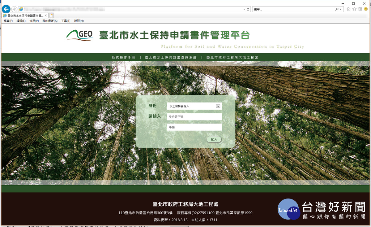Open the 工具(T) menu
The width and height of the screenshot is (371, 227).
point(66,21)
